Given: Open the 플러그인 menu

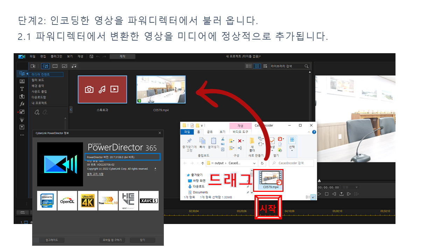Looking at the screenshot, I should coord(56,56).
